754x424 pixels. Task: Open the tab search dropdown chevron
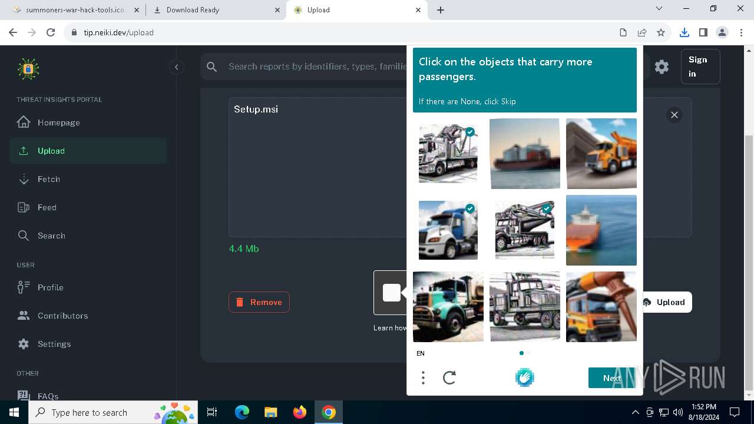[659, 9]
